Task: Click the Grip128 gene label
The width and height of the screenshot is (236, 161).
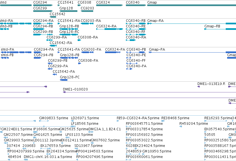Action: pyautogui.click(x=66, y=8)
